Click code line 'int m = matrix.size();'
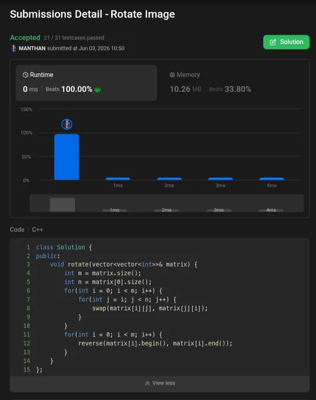This screenshot has height=400, width=316. point(102,273)
